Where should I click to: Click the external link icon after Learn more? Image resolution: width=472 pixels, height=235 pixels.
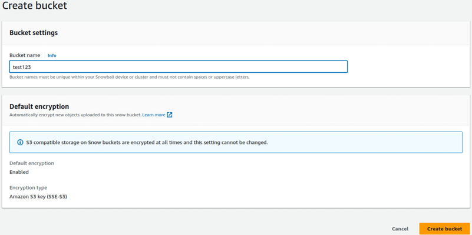[170, 115]
